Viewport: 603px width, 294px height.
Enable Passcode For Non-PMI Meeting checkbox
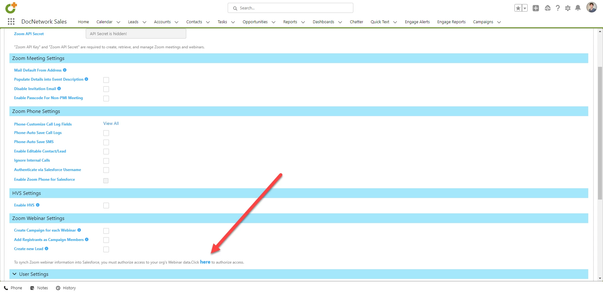pyautogui.click(x=106, y=99)
